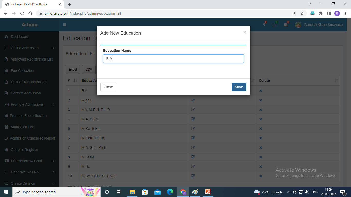Click the Save button in the dialog
351x197 pixels.
(239, 87)
